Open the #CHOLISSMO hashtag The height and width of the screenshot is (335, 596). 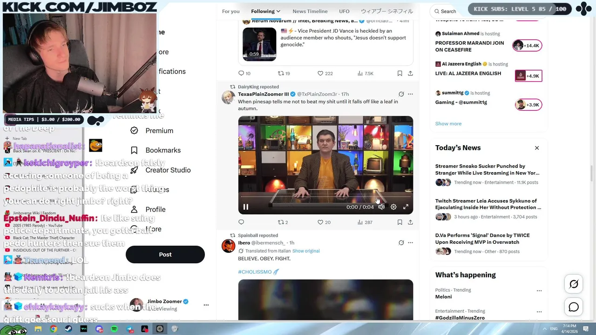[x=255, y=272]
